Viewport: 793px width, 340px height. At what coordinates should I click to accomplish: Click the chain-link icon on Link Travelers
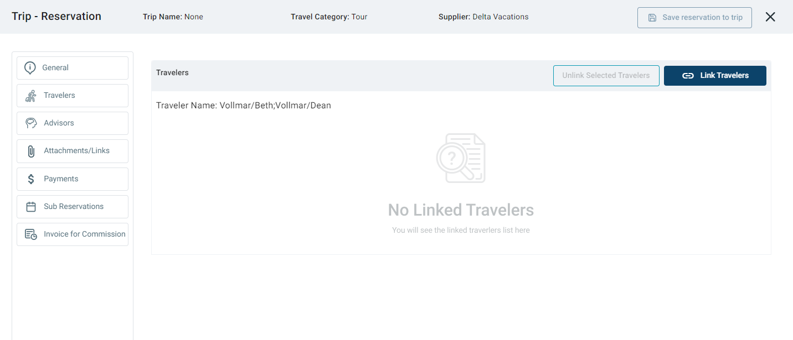click(x=688, y=76)
